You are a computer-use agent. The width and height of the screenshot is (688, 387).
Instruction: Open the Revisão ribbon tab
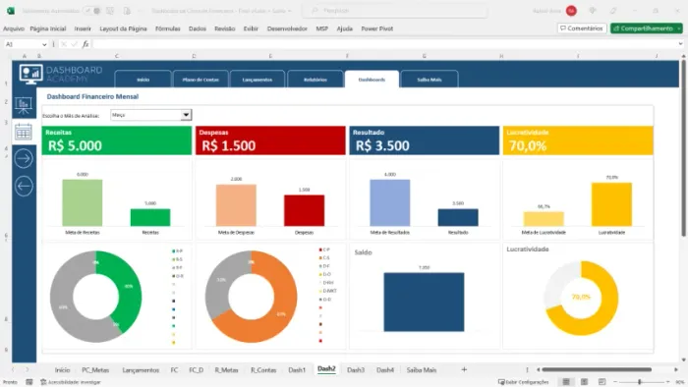(x=225, y=28)
